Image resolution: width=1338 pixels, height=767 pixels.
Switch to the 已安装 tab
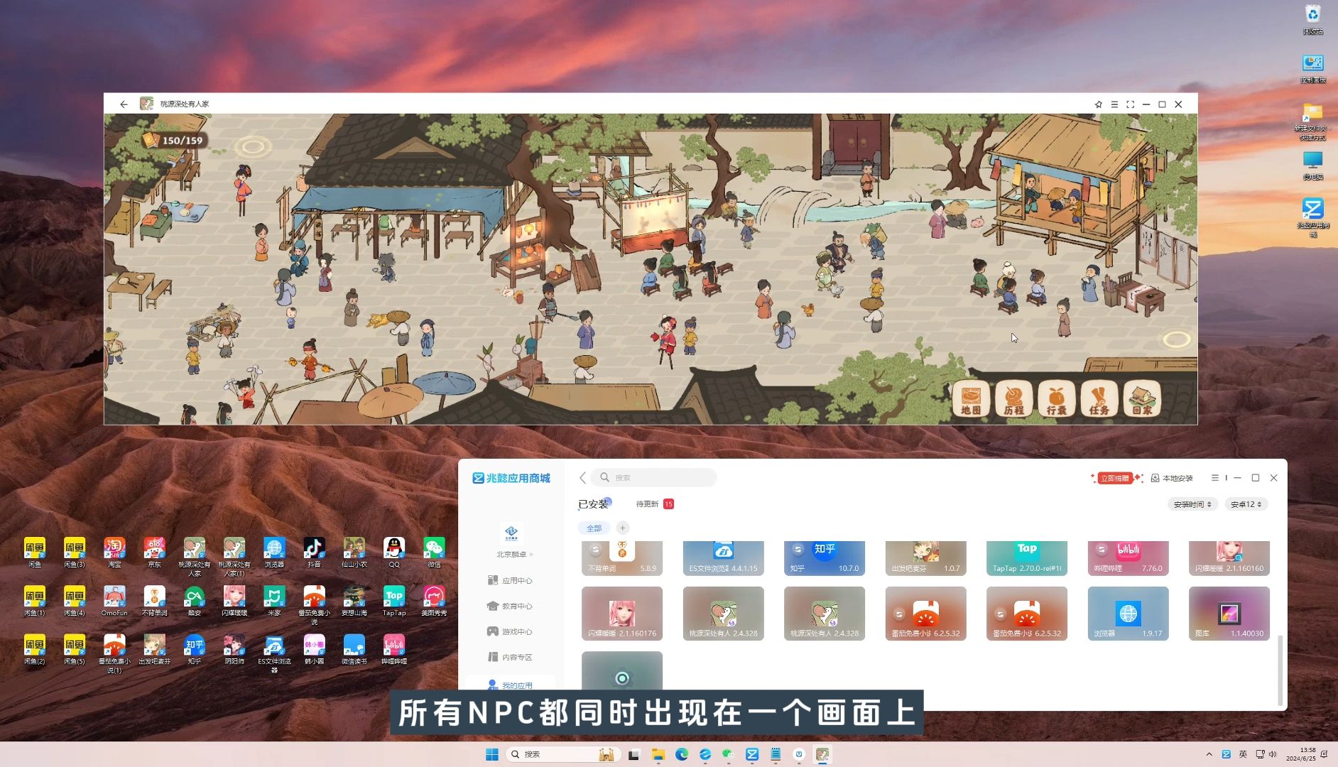[x=593, y=504]
